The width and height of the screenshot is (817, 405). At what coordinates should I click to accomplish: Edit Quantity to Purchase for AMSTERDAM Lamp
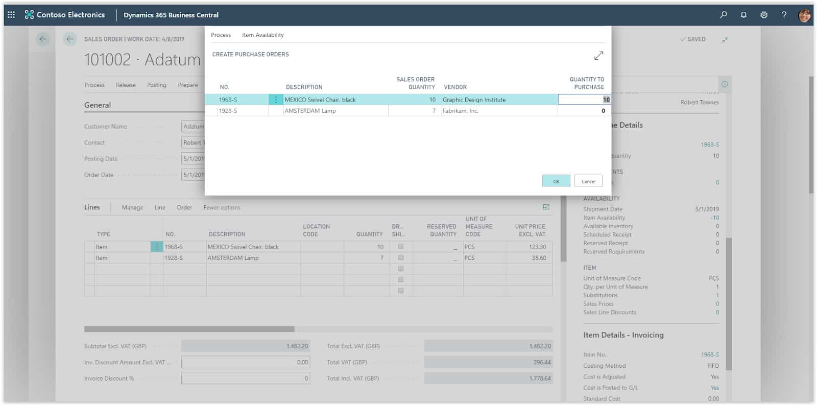click(584, 111)
